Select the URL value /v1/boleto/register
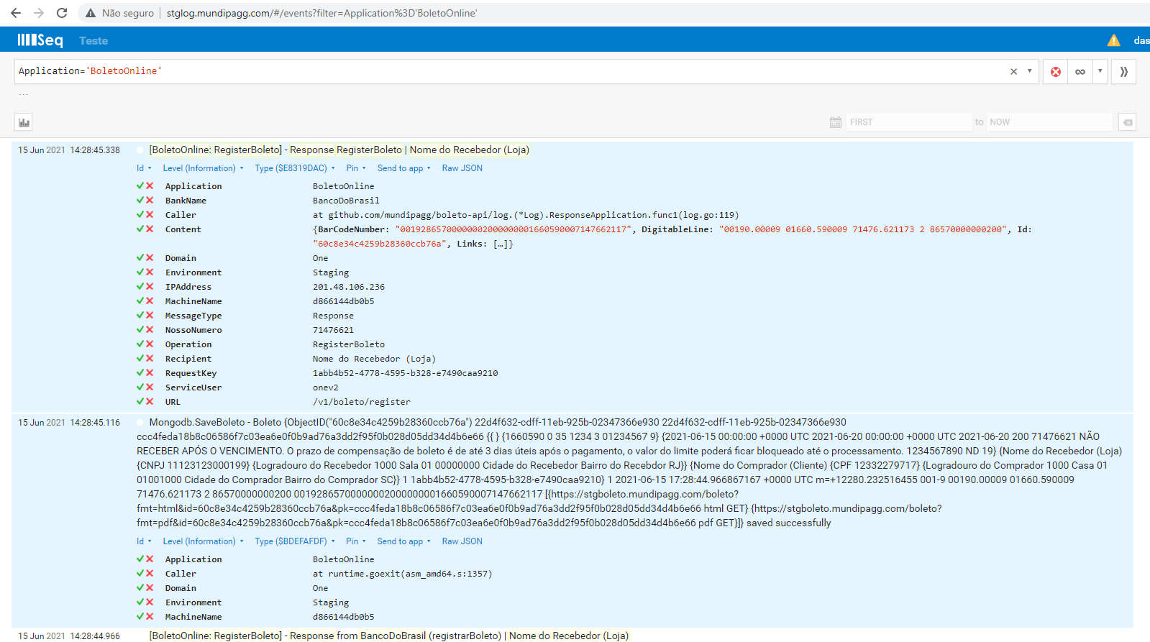 tap(362, 402)
